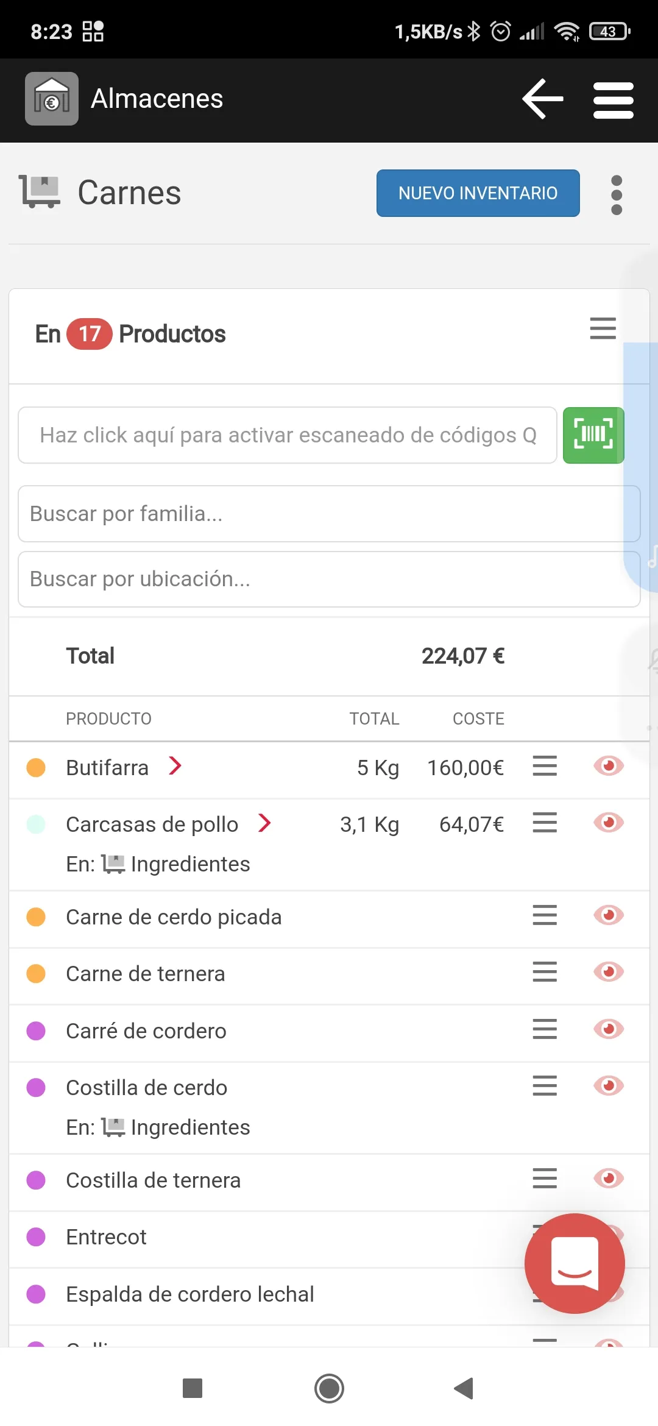Screen dimensions: 658x1426
Task: Tap the battery indicator showing 43
Action: [x=609, y=31]
